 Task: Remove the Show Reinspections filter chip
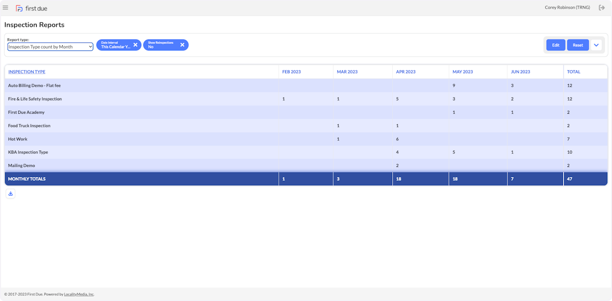pos(182,45)
